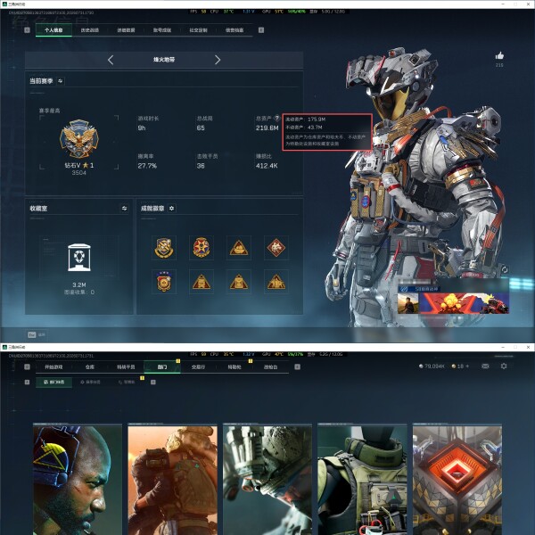Go to previous mode with the left chevron
535x535 pixels.
111,60
